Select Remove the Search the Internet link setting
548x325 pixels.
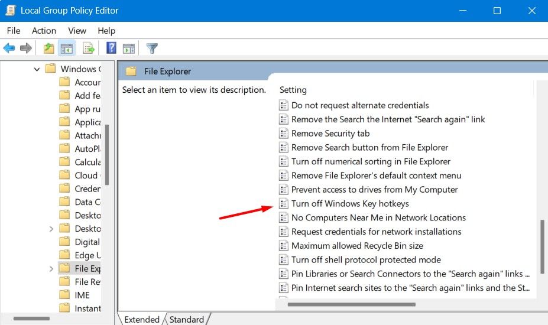click(x=388, y=119)
